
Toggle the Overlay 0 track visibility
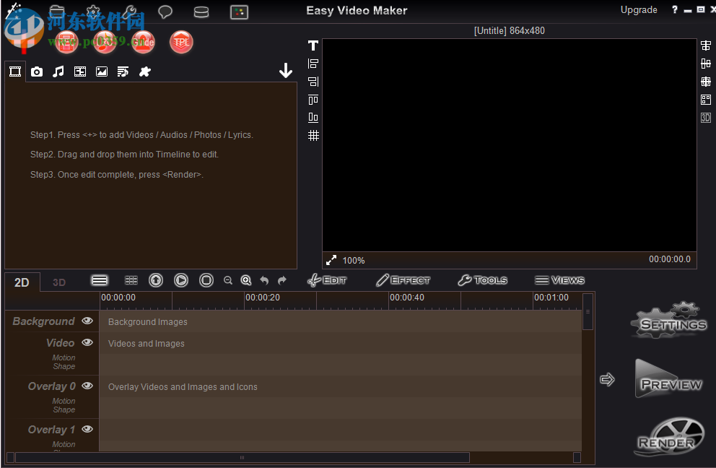pyautogui.click(x=87, y=386)
